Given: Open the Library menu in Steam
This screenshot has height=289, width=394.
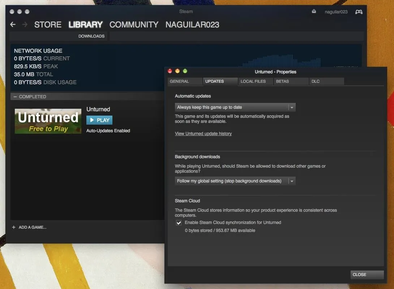Looking at the screenshot, I should tap(85, 25).
